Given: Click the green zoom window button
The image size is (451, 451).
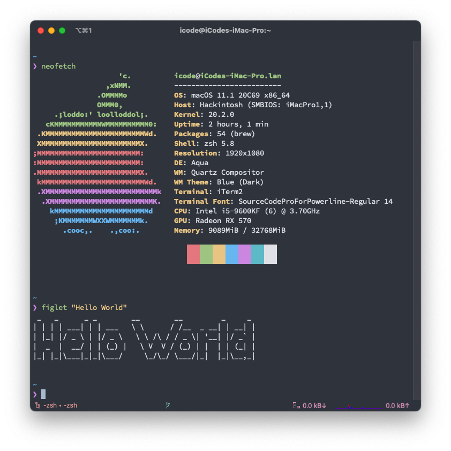Looking at the screenshot, I should tap(62, 31).
